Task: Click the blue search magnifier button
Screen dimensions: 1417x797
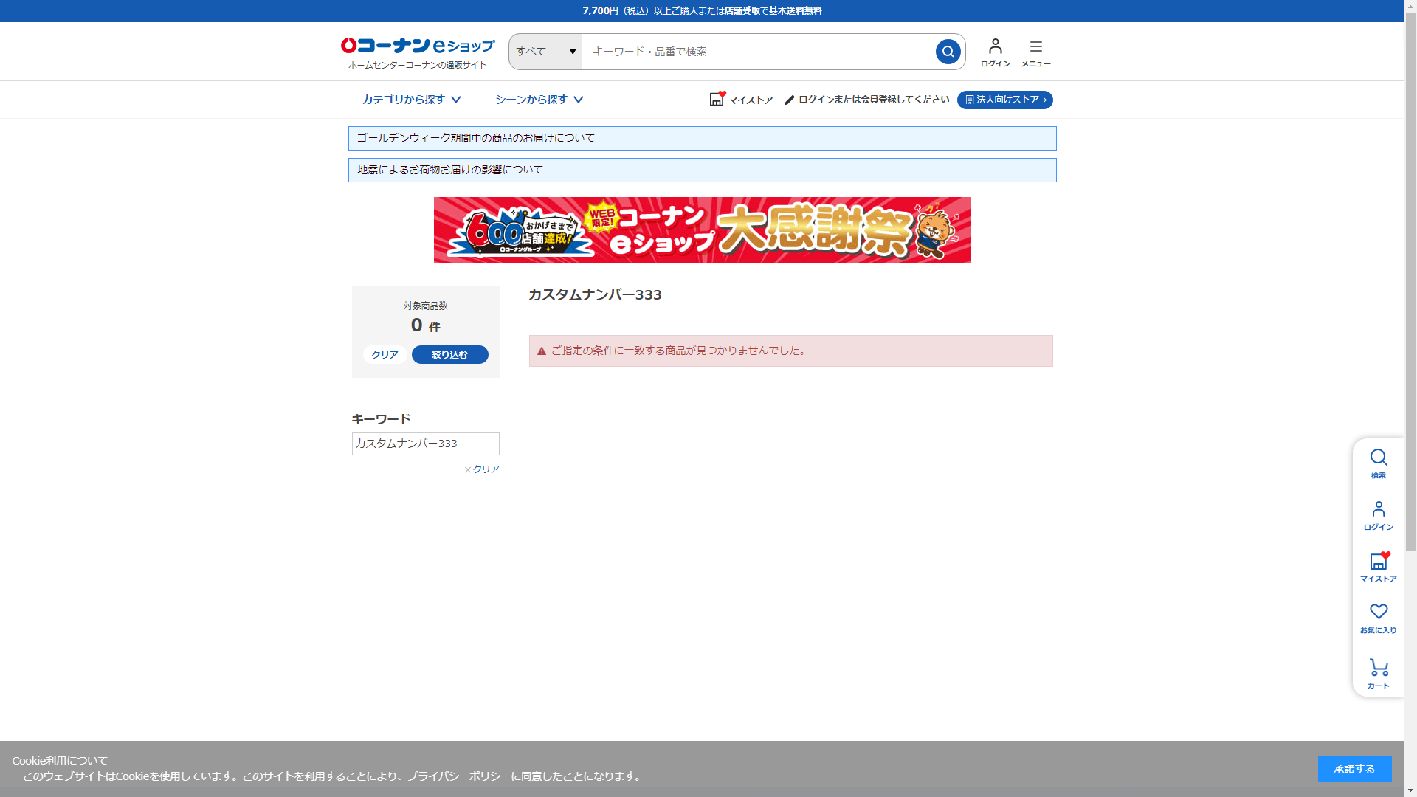Action: (x=948, y=52)
